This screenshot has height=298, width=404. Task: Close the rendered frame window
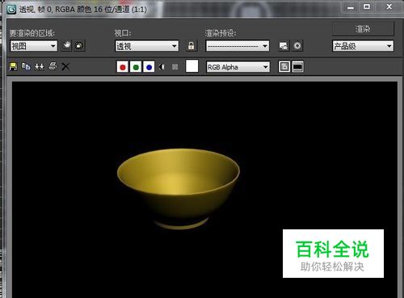pyautogui.click(x=389, y=6)
